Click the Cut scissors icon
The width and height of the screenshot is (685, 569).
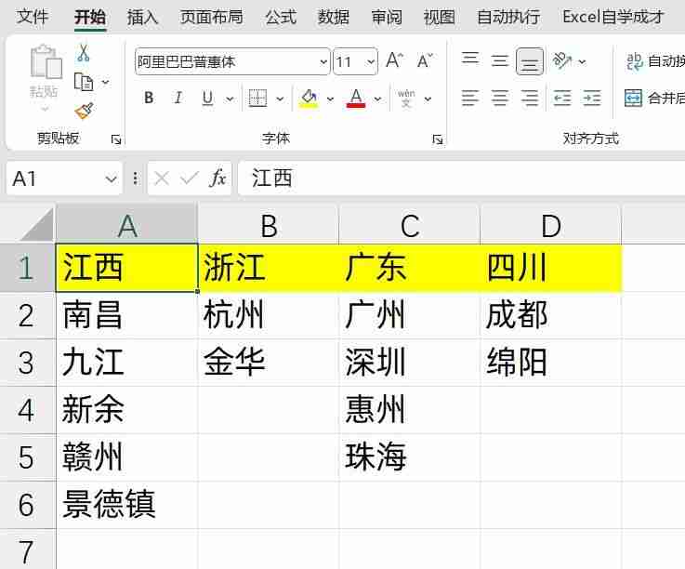(x=83, y=53)
